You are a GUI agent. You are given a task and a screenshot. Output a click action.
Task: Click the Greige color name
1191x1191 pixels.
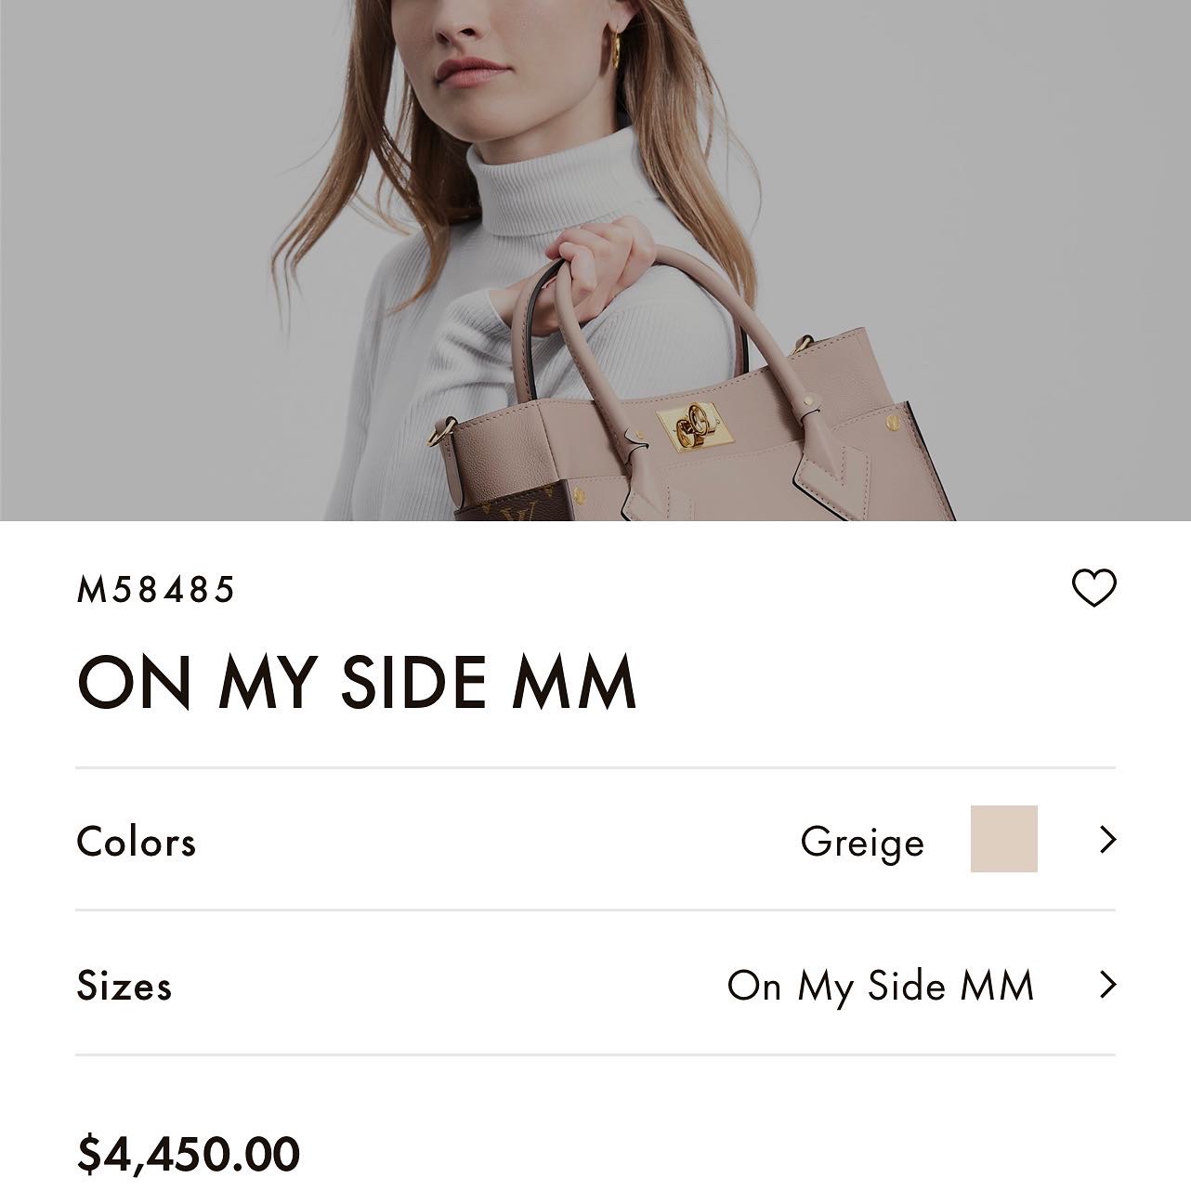click(x=861, y=842)
